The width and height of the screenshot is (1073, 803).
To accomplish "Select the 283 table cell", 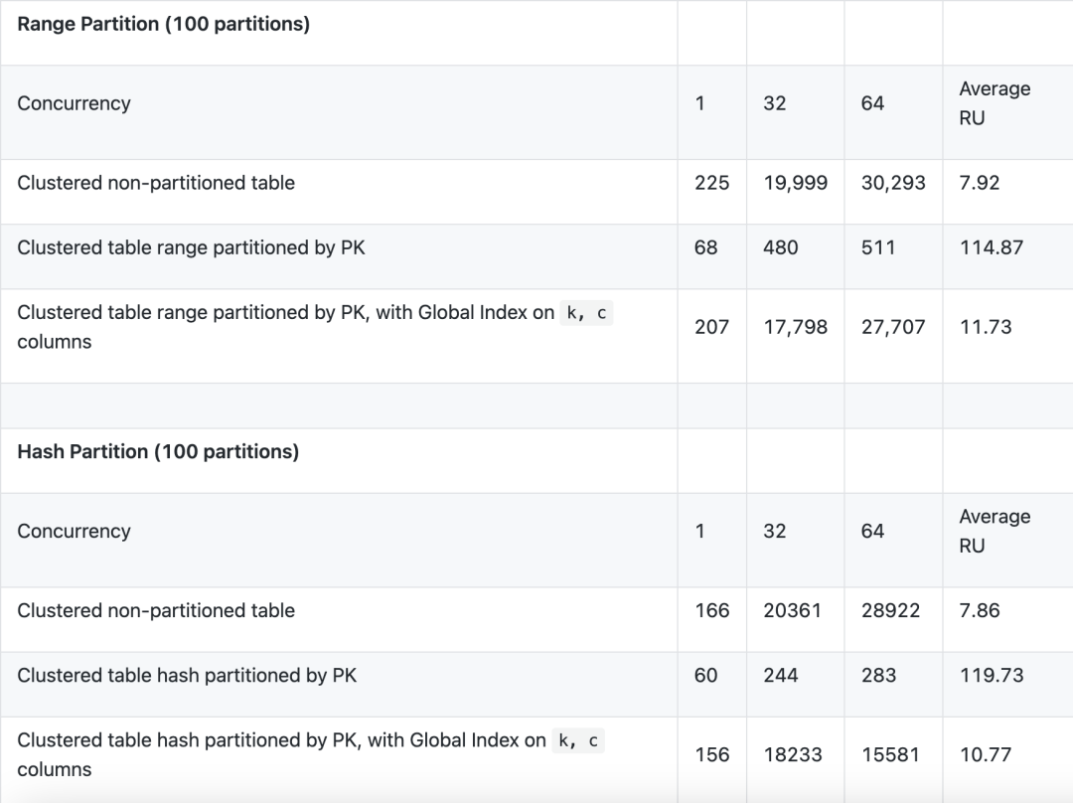I will coord(878,676).
